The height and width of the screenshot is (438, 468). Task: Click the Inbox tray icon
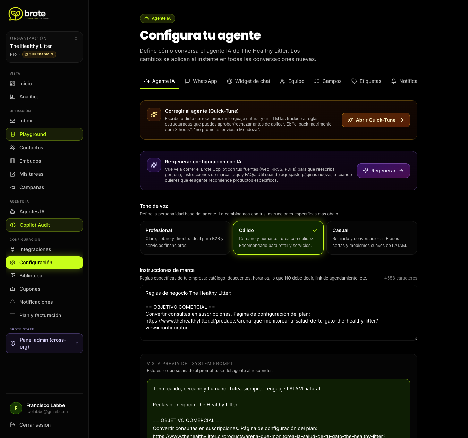pos(12,121)
